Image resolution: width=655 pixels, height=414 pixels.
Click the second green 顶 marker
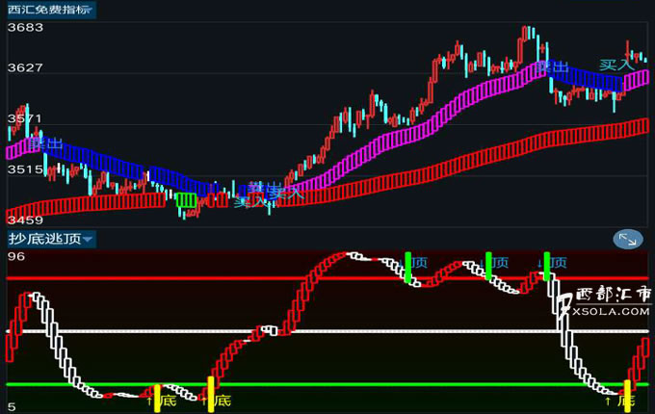[489, 265]
